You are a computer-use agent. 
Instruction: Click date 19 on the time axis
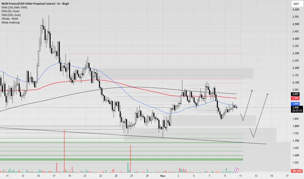69,176
